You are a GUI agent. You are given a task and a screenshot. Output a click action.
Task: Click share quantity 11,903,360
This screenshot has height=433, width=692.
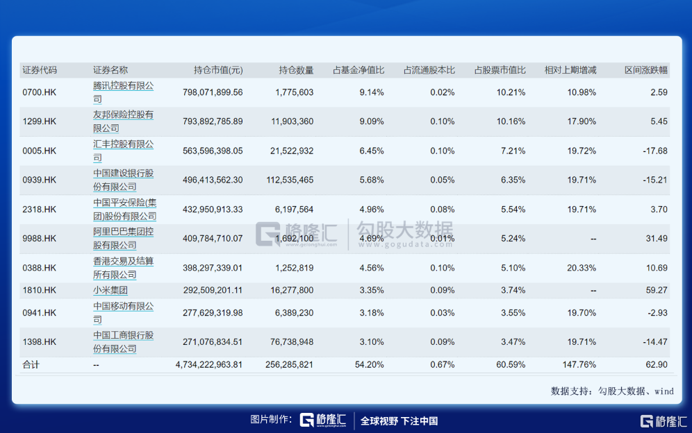[x=293, y=121]
